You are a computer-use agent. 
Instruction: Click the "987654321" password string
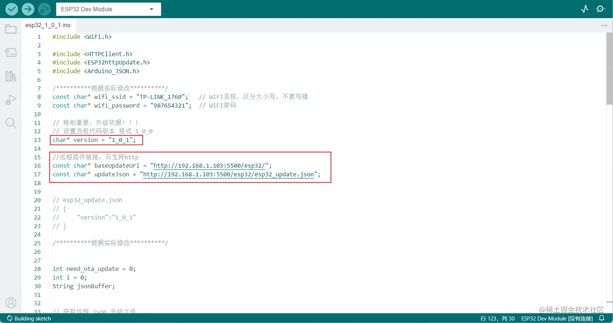(x=170, y=105)
